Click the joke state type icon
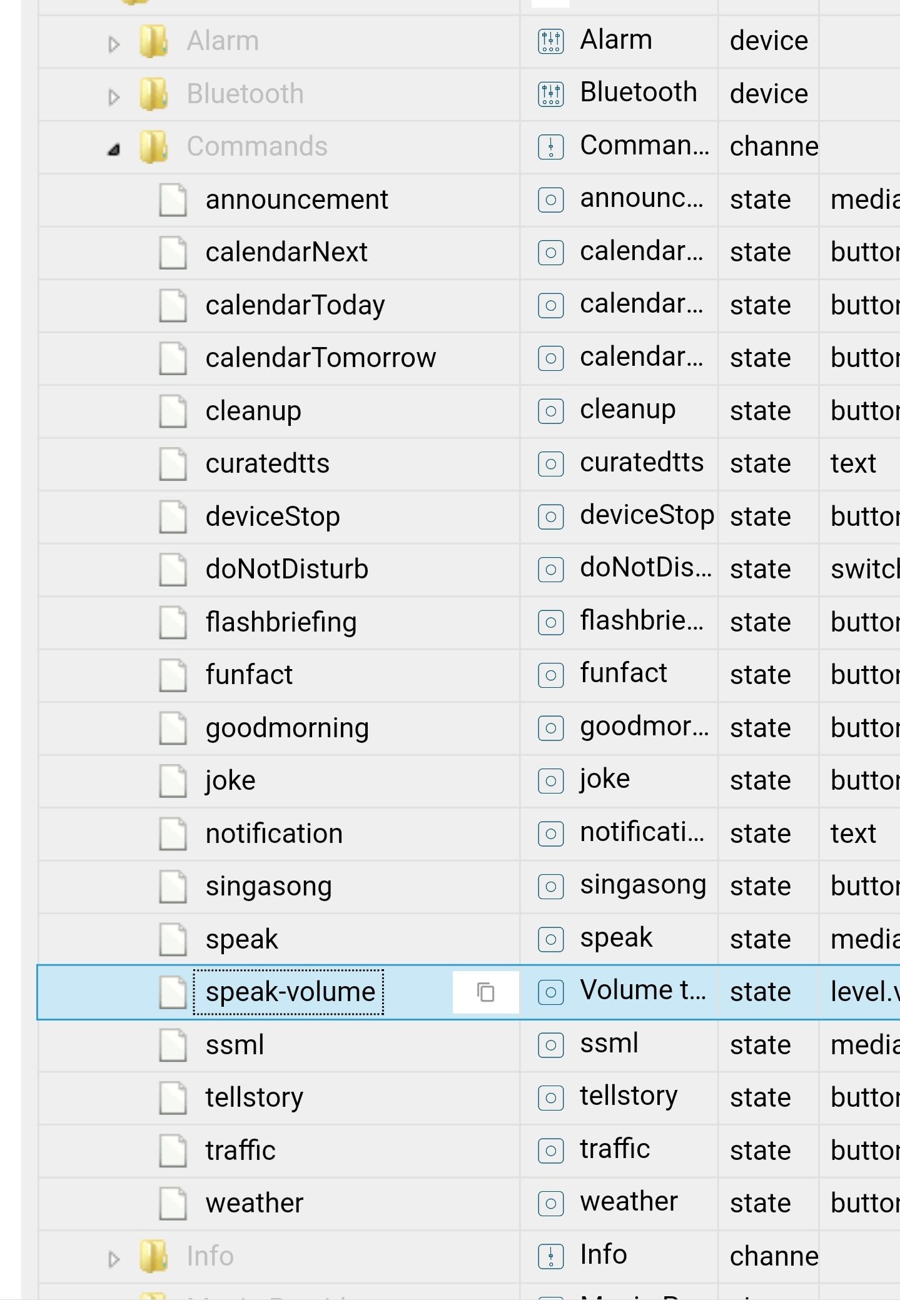This screenshot has height=1300, width=900. [551, 781]
